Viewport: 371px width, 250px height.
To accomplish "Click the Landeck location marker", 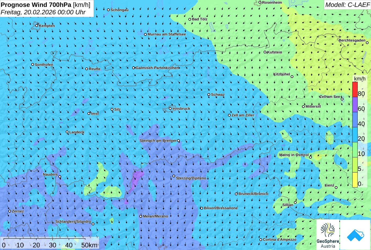I will coord(67,132).
